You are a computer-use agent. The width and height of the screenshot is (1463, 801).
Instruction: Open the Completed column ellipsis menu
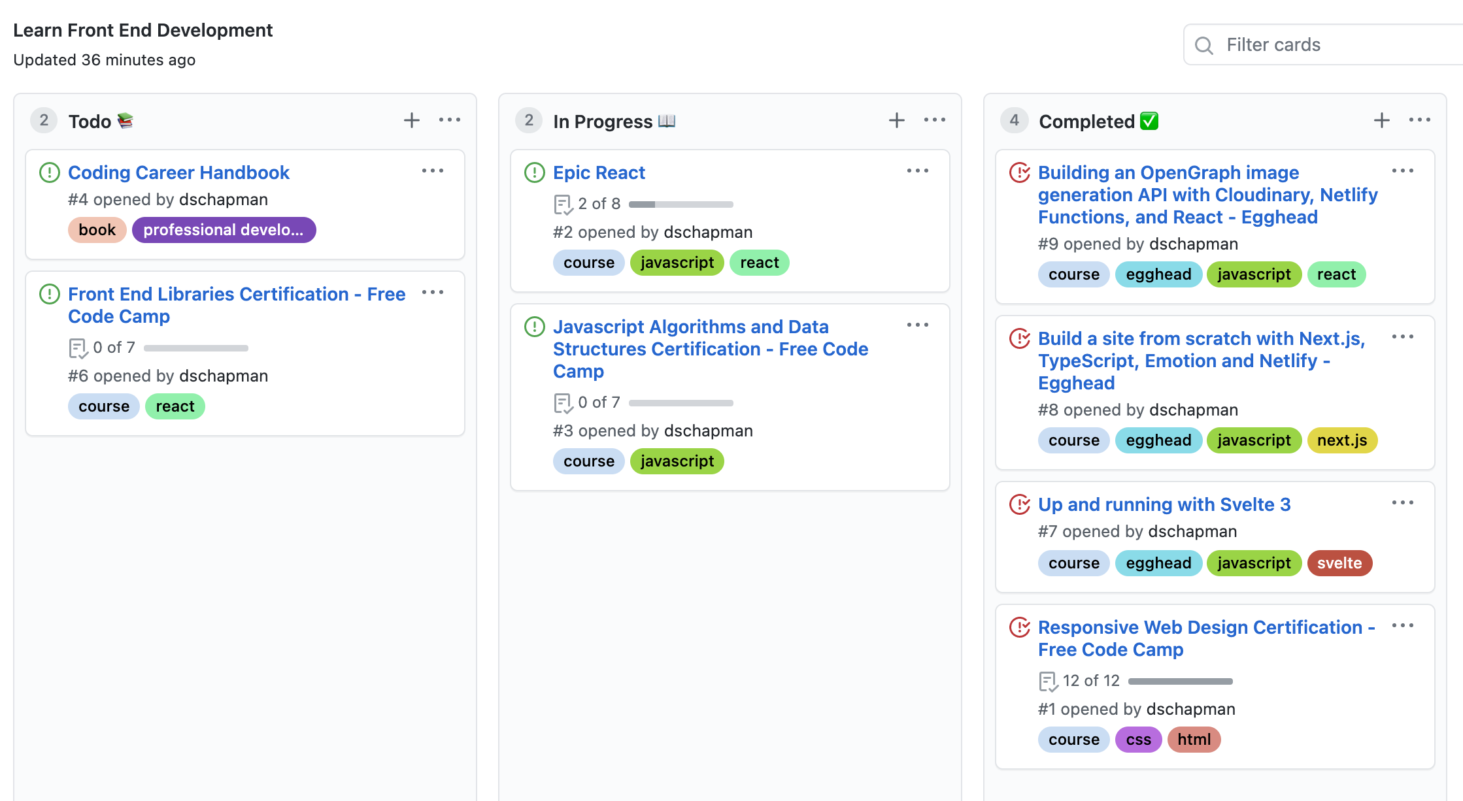click(x=1419, y=120)
